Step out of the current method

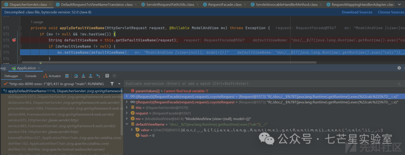91,76
